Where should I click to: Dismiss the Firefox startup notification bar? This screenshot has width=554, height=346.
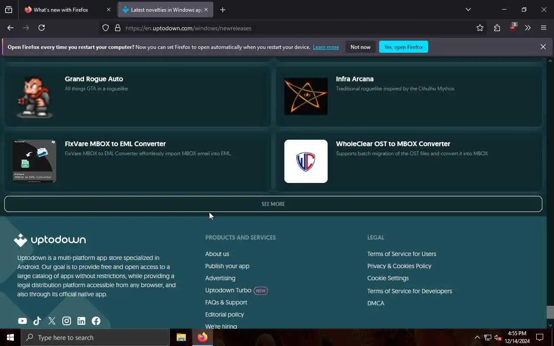click(x=543, y=47)
